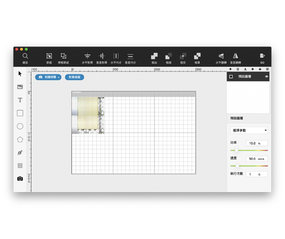Apply 水平翻轉 horizontal flip

tap(221, 56)
